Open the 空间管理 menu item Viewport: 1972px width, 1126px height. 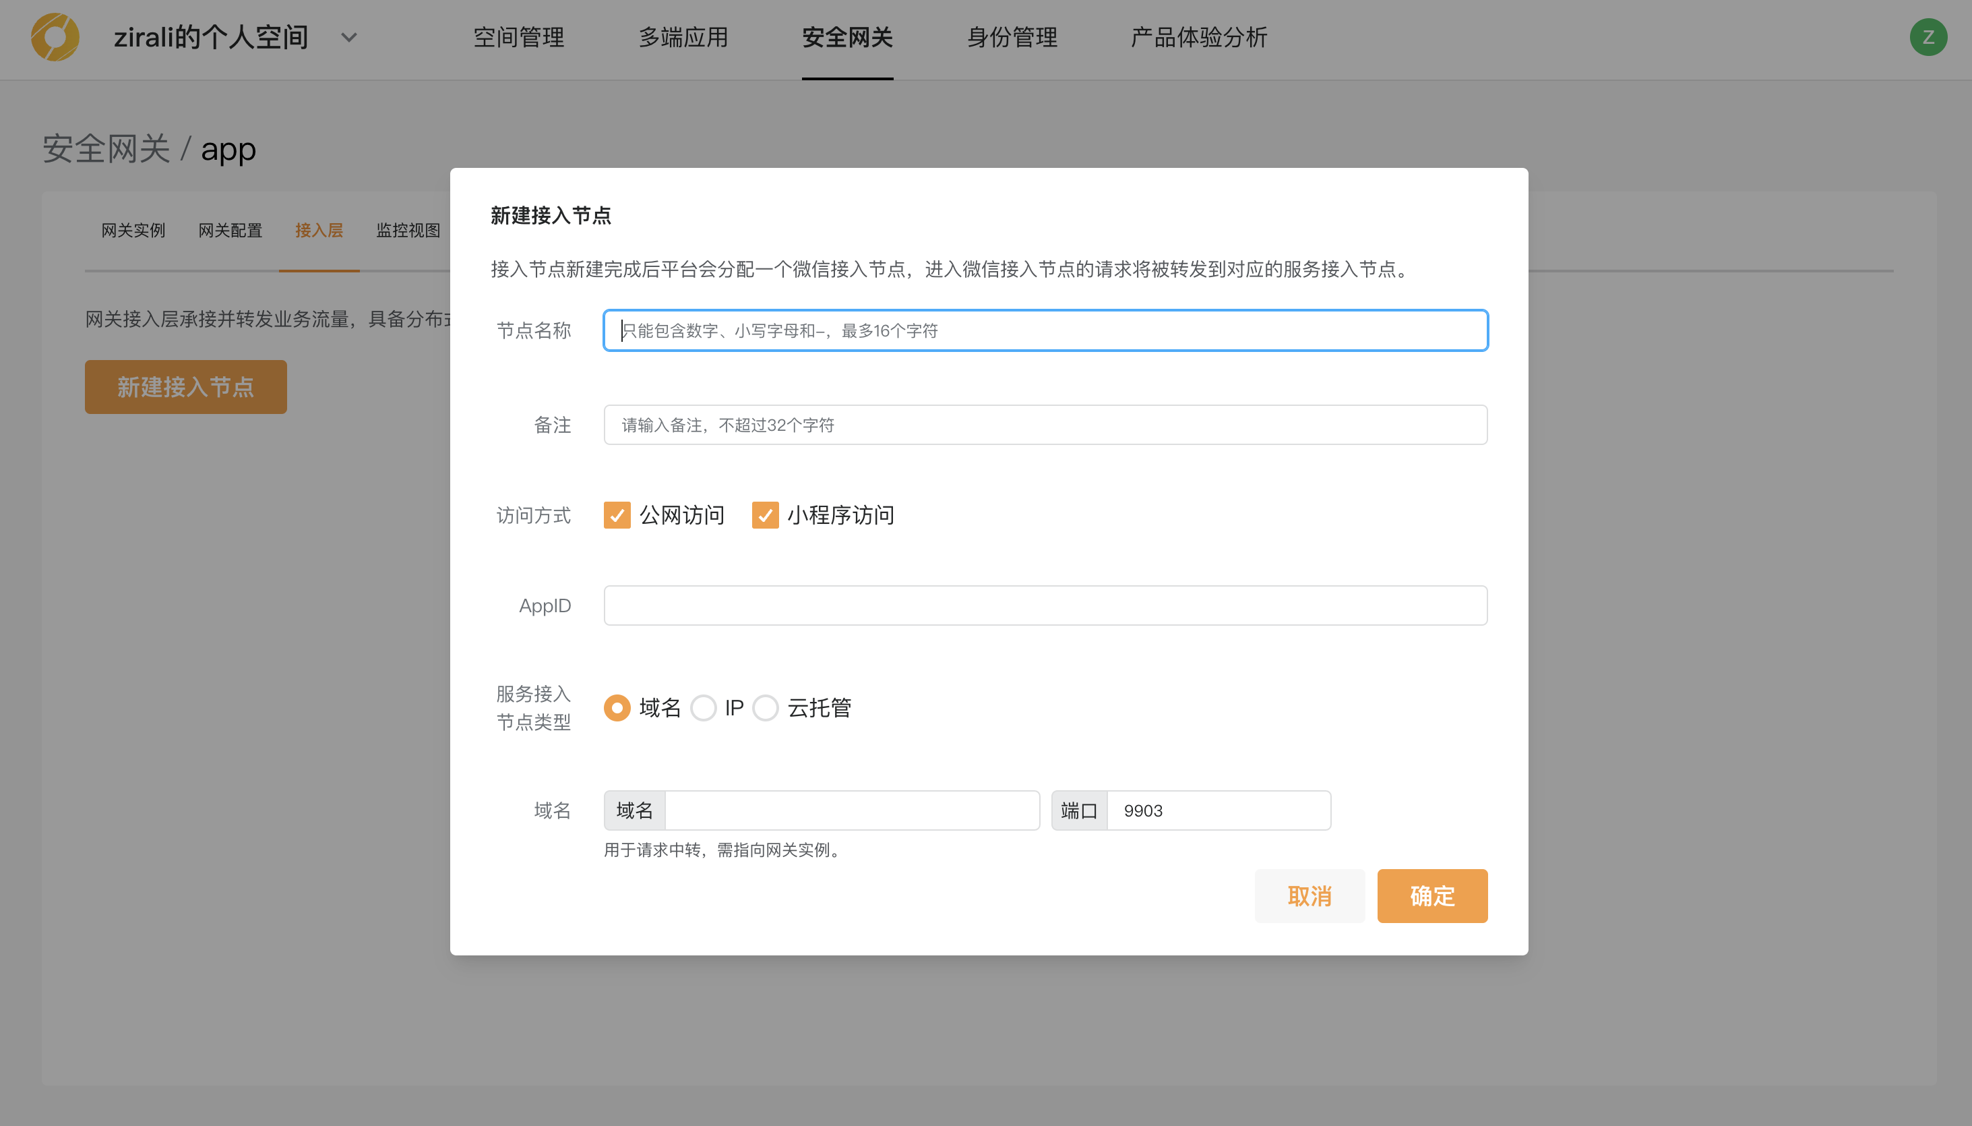519,37
